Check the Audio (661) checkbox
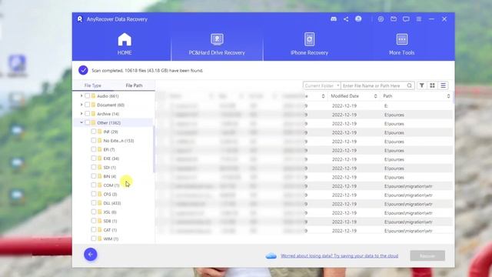The height and width of the screenshot is (277, 492). pos(87,95)
